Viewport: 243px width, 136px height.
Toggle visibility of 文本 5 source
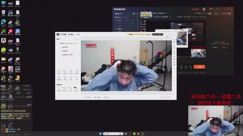132,20
